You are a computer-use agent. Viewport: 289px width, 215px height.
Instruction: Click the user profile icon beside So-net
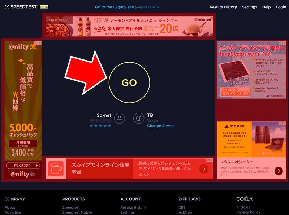coord(120,118)
